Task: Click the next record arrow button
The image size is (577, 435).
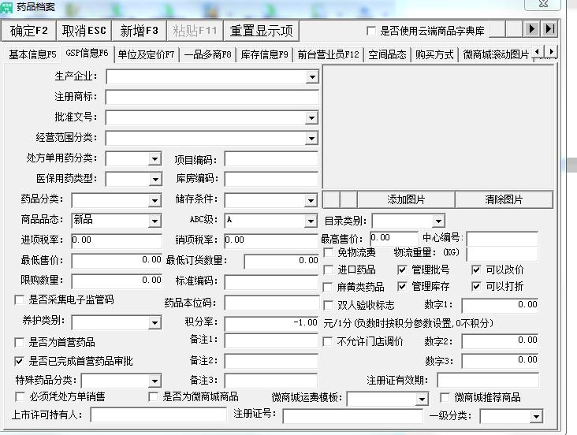Action: (533, 30)
